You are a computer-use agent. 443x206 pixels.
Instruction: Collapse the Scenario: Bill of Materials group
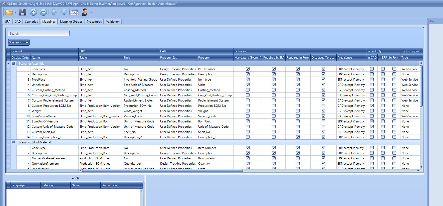[x=14, y=142]
